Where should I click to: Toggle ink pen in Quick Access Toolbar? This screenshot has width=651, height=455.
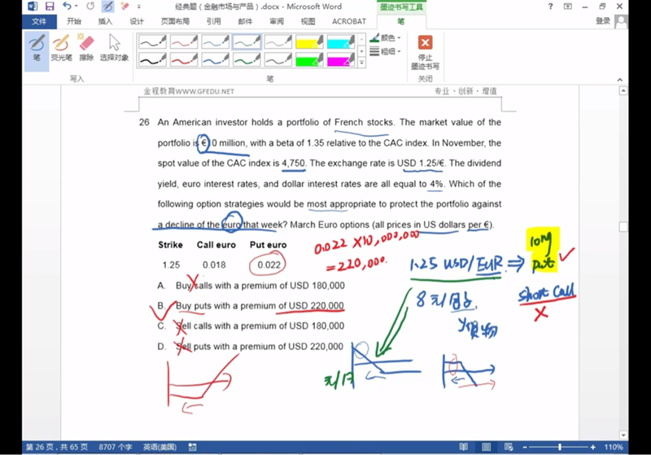107,7
